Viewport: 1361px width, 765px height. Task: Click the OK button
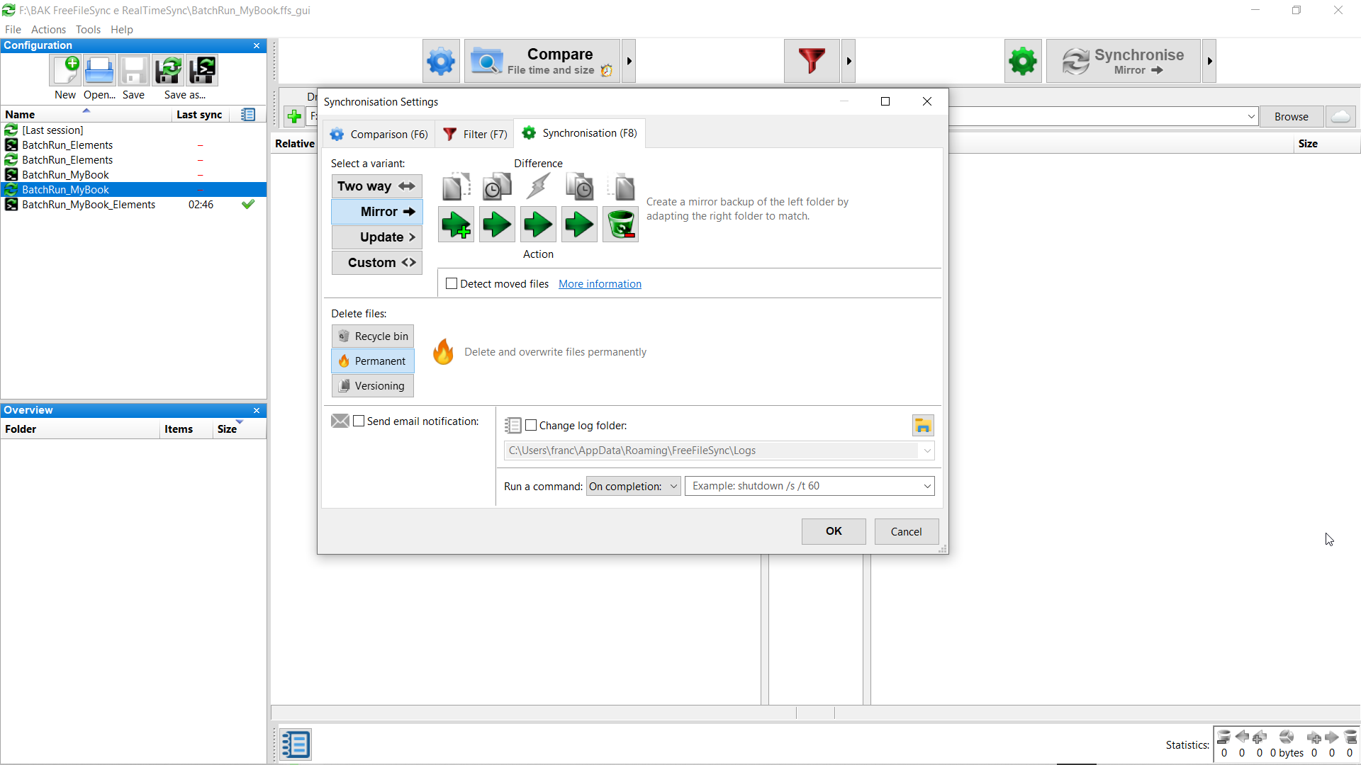point(834,531)
